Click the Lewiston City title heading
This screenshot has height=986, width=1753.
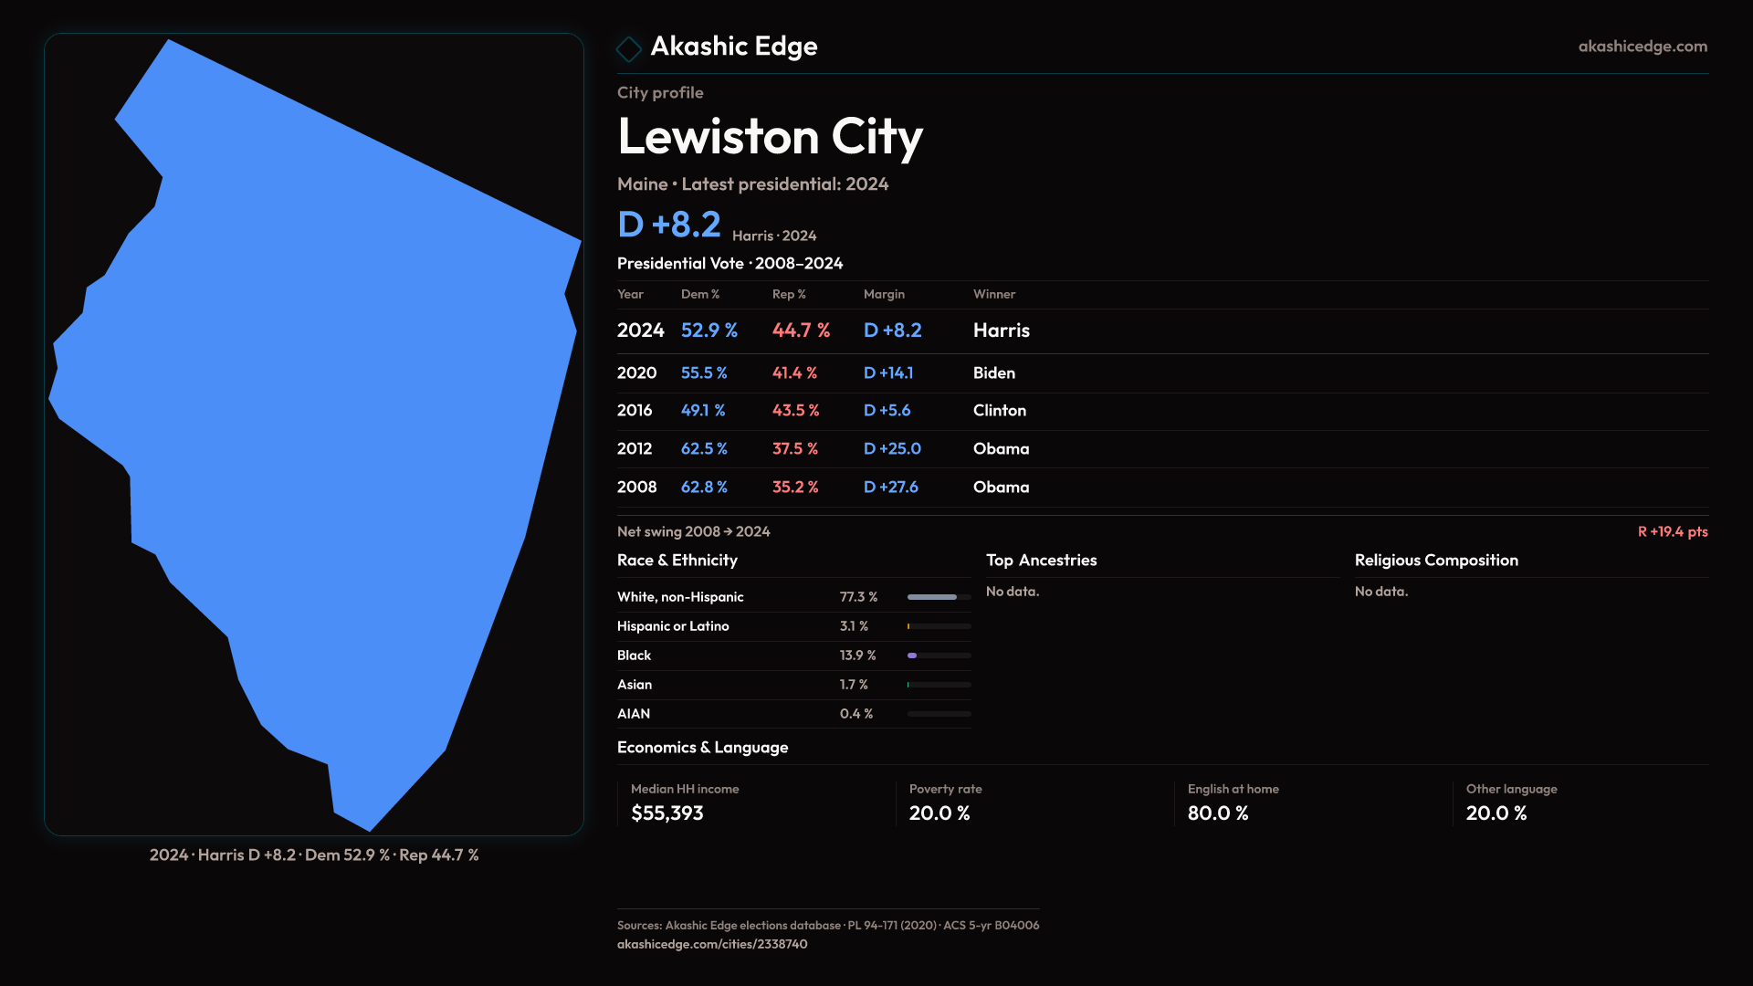click(770, 137)
